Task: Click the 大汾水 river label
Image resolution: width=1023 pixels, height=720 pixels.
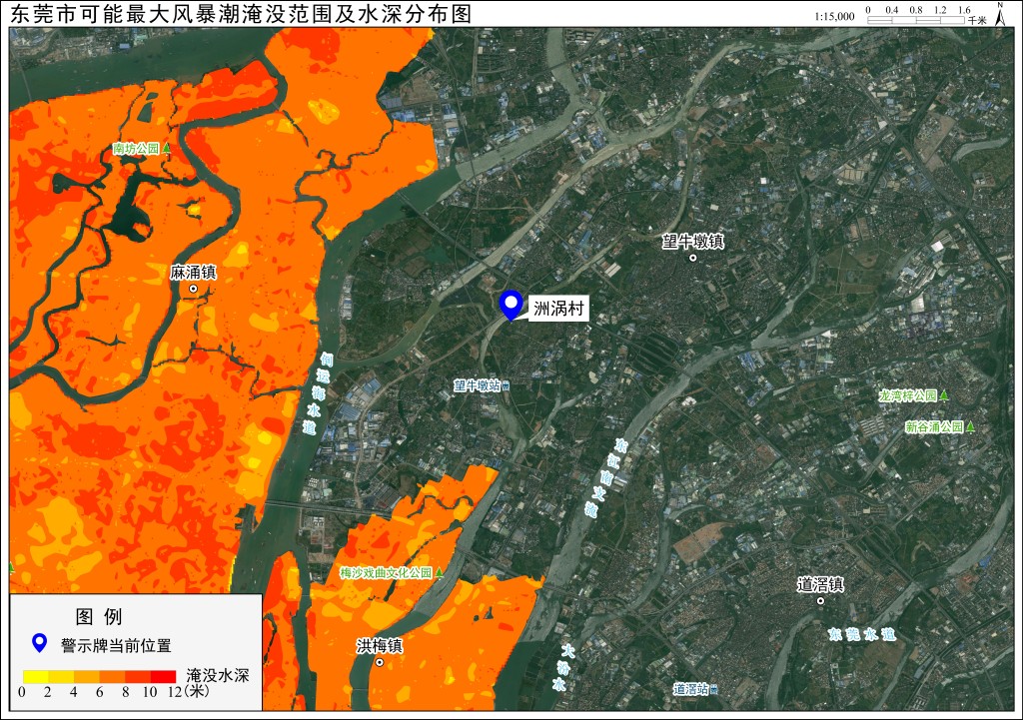Action: [564, 667]
